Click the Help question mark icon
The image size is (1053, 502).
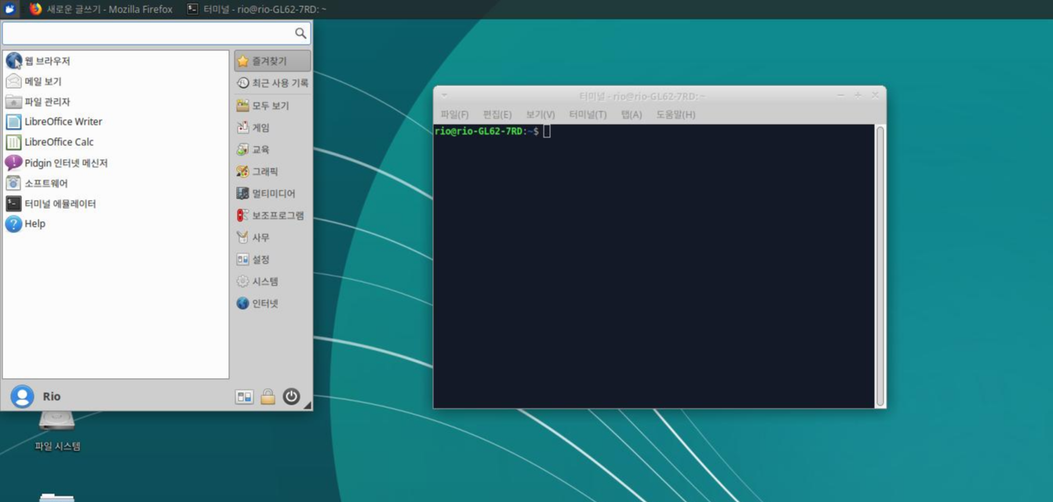pyautogui.click(x=13, y=224)
